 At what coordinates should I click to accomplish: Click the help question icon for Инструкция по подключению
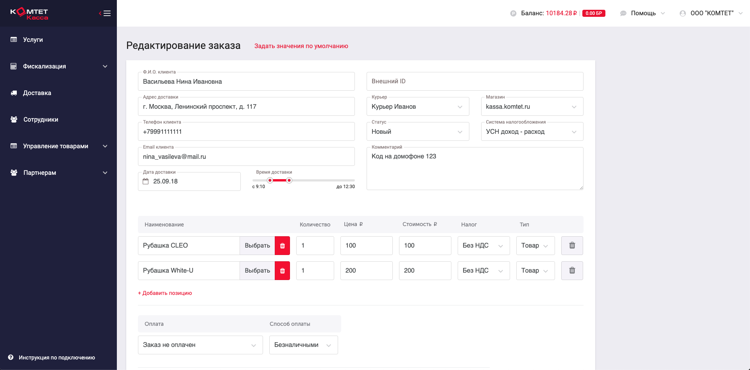(11, 357)
